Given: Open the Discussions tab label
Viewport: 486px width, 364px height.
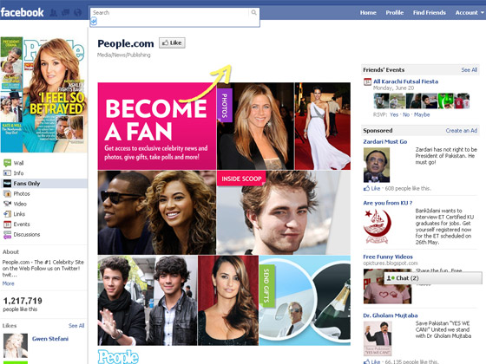Looking at the screenshot, I should [x=27, y=235].
